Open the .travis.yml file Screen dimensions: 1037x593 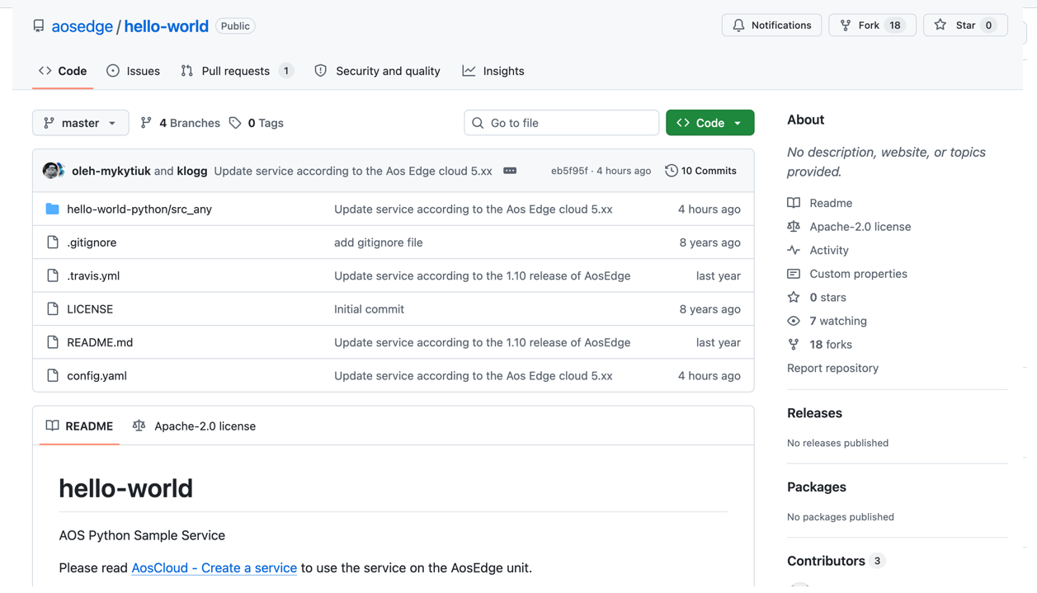[x=93, y=275]
